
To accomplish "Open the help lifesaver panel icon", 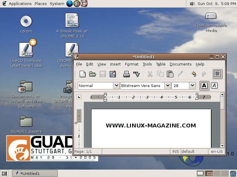I will 84,4.
